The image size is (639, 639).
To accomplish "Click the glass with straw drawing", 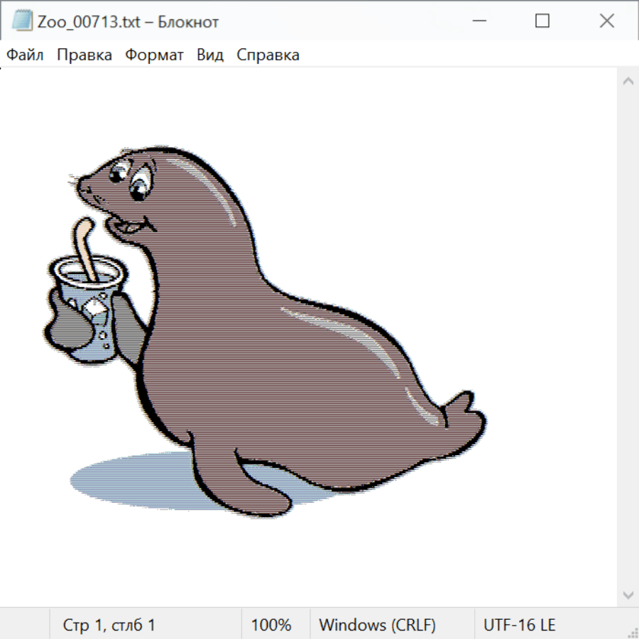I will (x=90, y=305).
